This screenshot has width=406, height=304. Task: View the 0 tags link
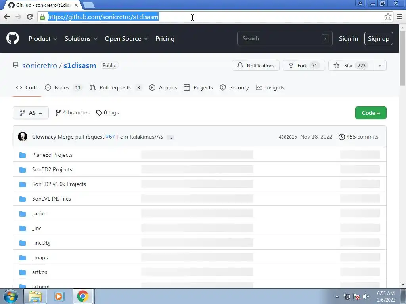click(107, 113)
